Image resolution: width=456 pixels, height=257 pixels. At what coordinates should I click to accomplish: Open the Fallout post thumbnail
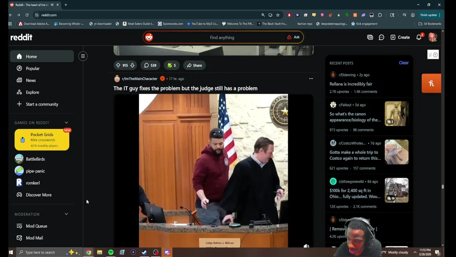tap(397, 114)
